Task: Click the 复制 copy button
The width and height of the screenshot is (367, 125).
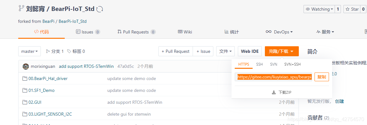Action: click(x=321, y=77)
